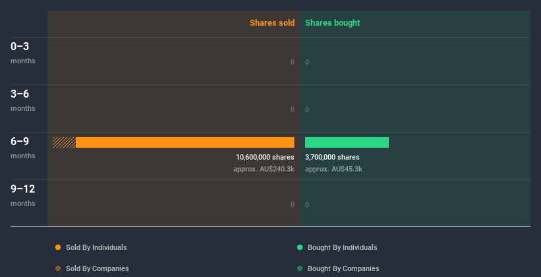The height and width of the screenshot is (277, 541).
Task: Click the orange Sold By Individuals legend dot
Action: point(58,247)
